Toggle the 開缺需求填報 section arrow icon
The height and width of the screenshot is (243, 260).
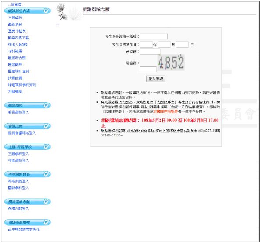tap(46, 222)
